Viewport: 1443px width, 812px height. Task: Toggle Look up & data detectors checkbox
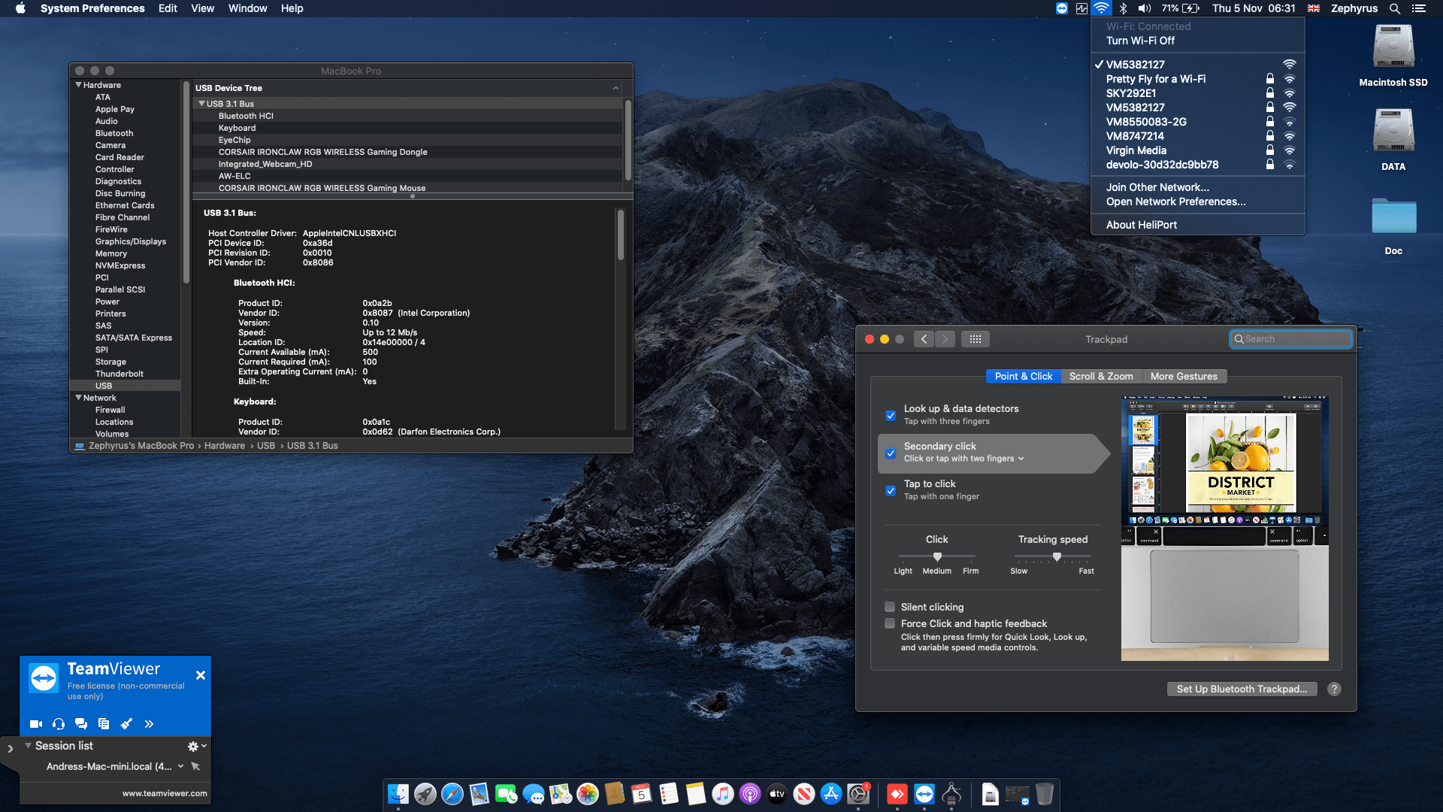(891, 415)
